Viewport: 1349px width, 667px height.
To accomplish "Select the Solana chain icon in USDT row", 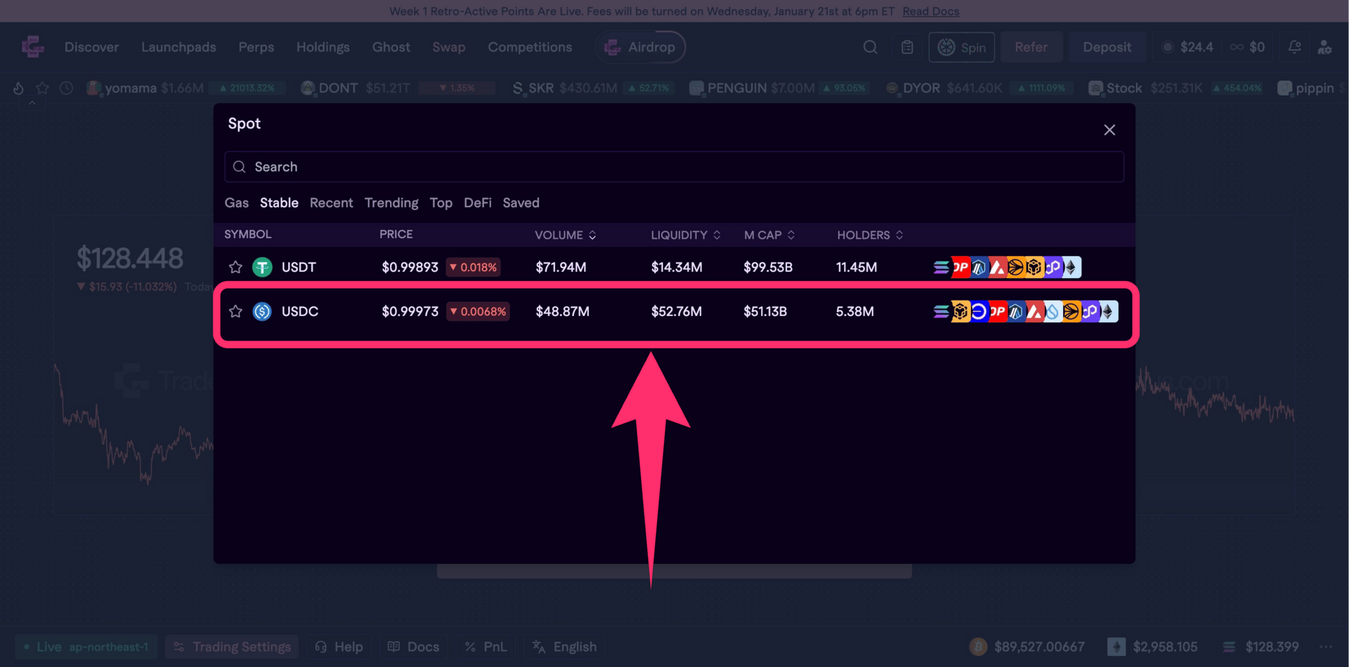I will pyautogui.click(x=941, y=267).
